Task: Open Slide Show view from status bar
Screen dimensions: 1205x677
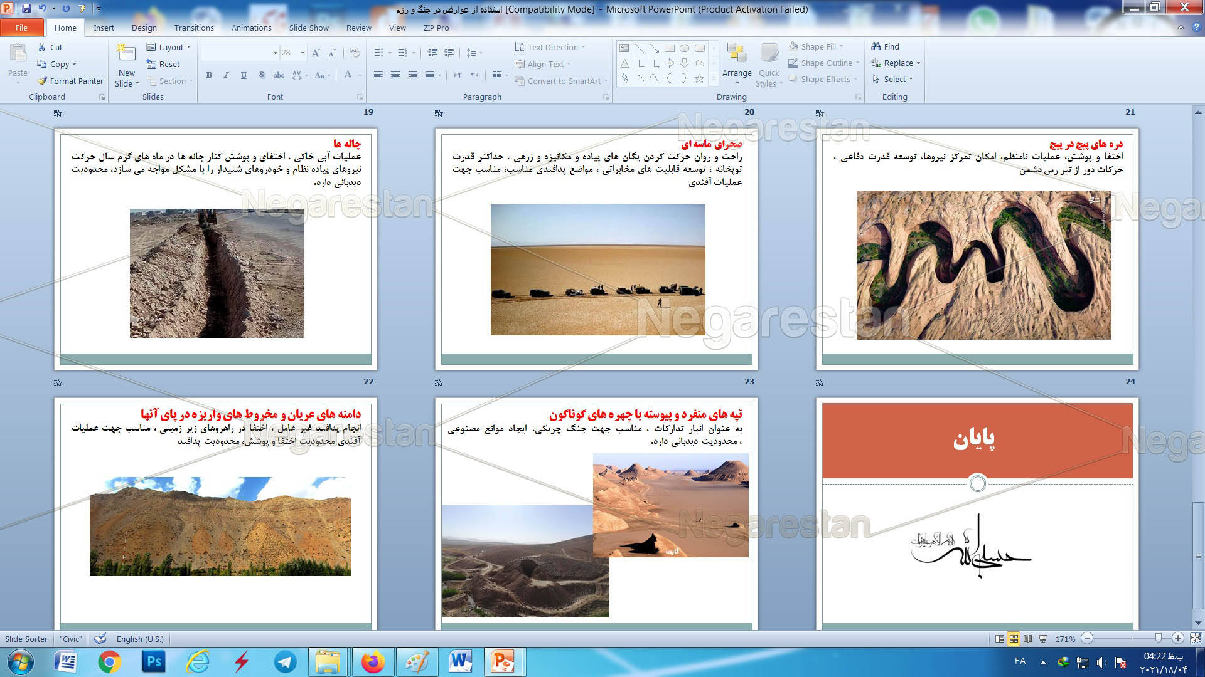Action: 1042,639
